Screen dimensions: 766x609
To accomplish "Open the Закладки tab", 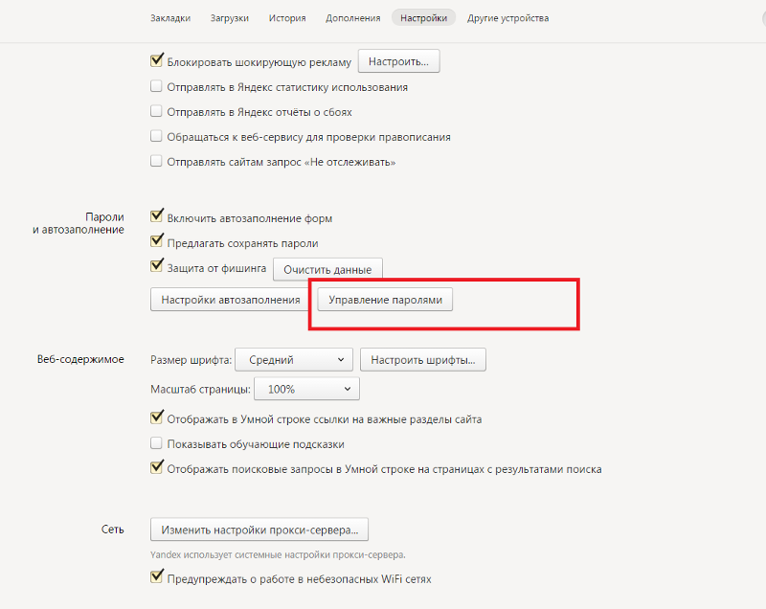I will 170,18.
